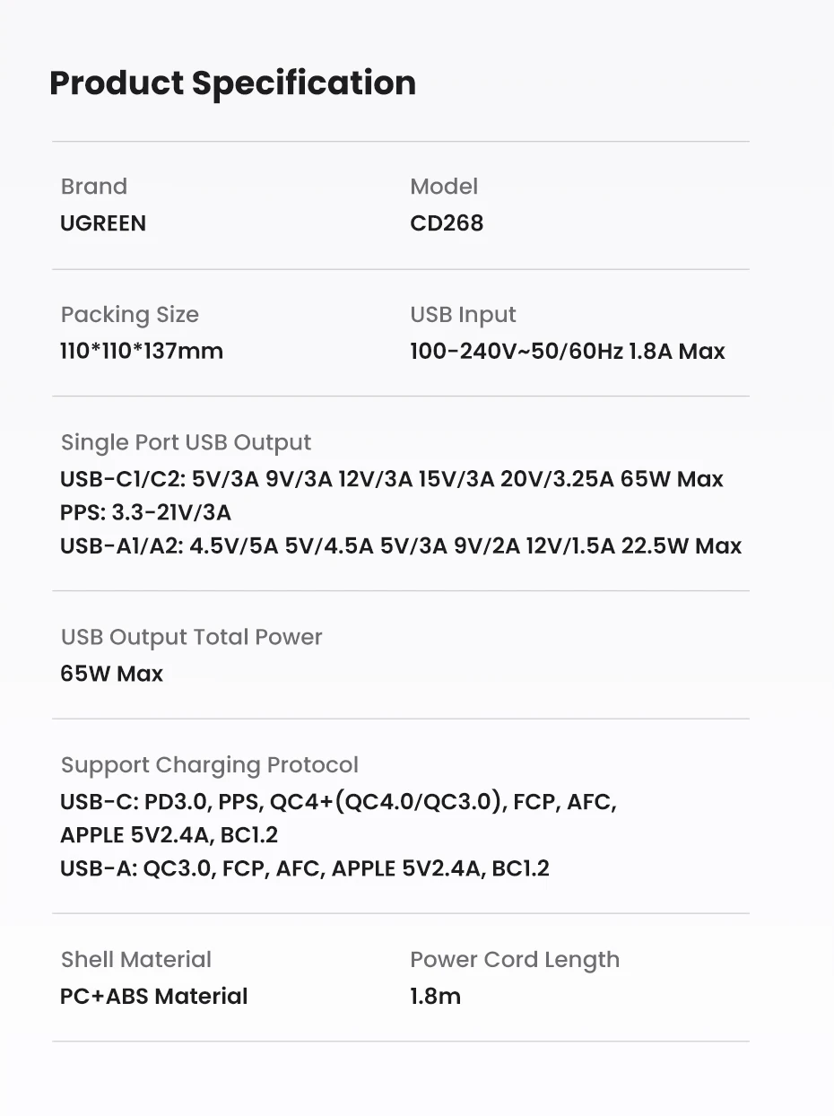Select the 100-240V~50/60Hz 1.8A Max value
Viewport: 834px width, 1116px height.
point(568,351)
